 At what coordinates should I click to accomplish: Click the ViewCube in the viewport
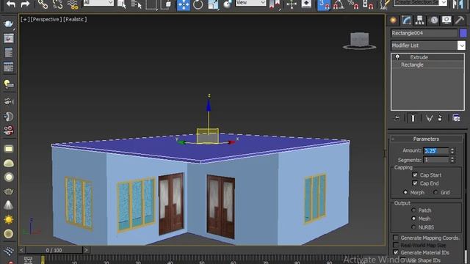(x=359, y=40)
